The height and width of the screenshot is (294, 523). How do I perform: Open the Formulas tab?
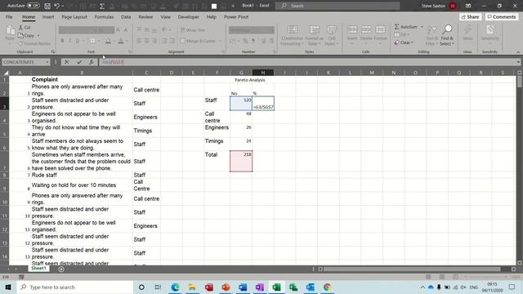[x=104, y=16]
